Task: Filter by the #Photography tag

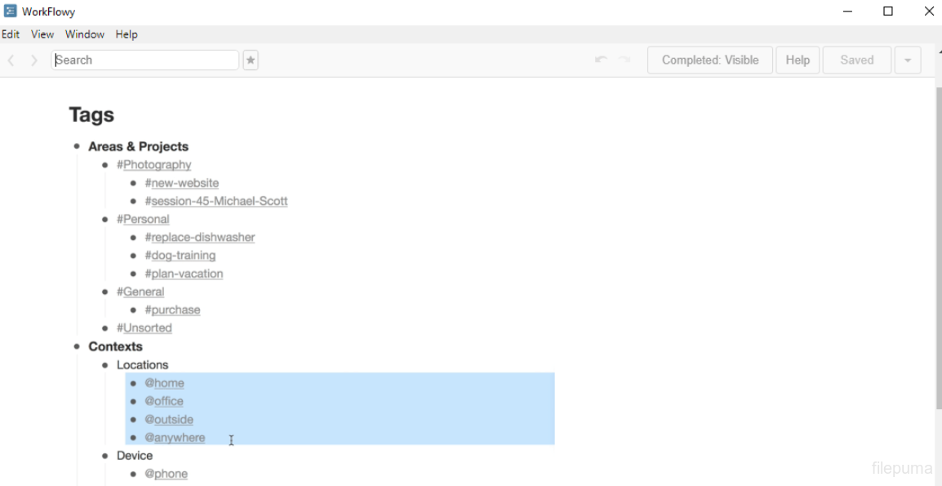Action: 154,165
